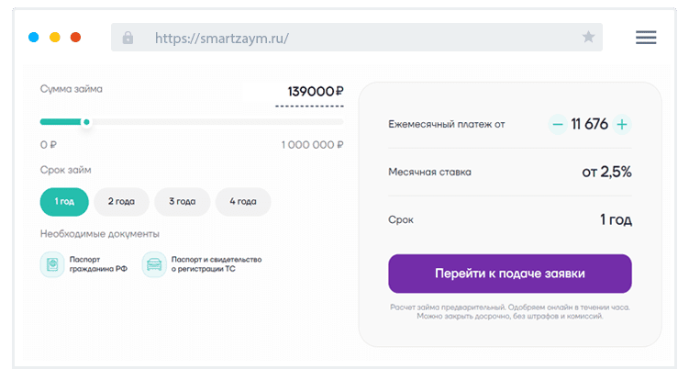Increase monthly payment with plus button
Viewport: 689px width, 369px height.
pos(622,124)
